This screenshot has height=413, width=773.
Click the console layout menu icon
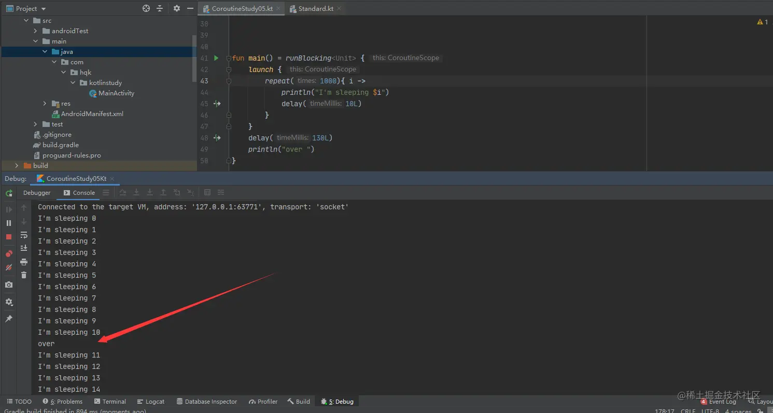[x=106, y=193]
